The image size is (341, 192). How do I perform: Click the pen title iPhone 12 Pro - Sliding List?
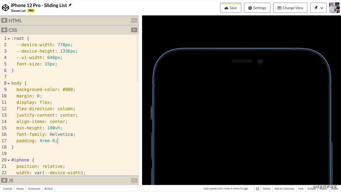click(39, 5)
